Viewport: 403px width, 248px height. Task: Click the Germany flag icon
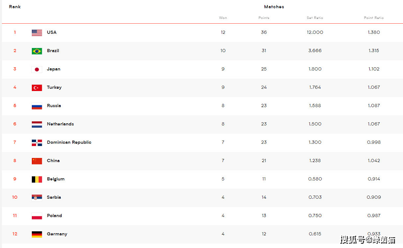[37, 234]
